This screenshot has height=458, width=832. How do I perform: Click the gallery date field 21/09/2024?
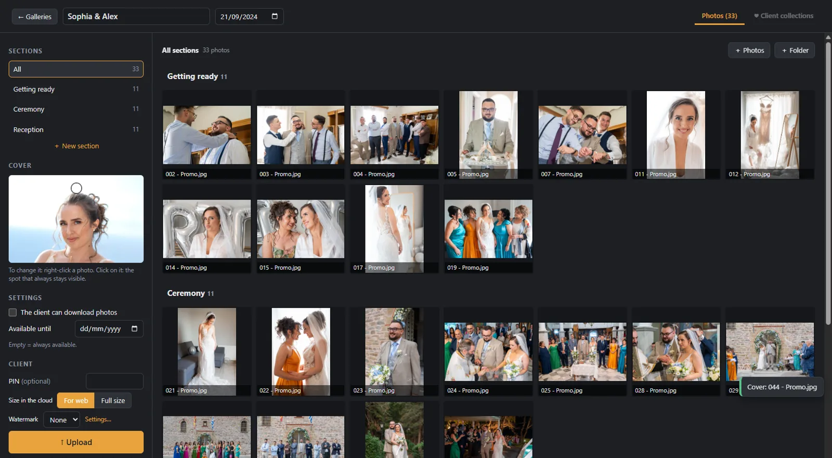[x=249, y=16]
